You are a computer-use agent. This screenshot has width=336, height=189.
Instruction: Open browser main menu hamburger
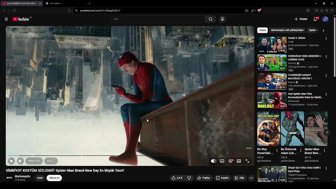point(332,10)
